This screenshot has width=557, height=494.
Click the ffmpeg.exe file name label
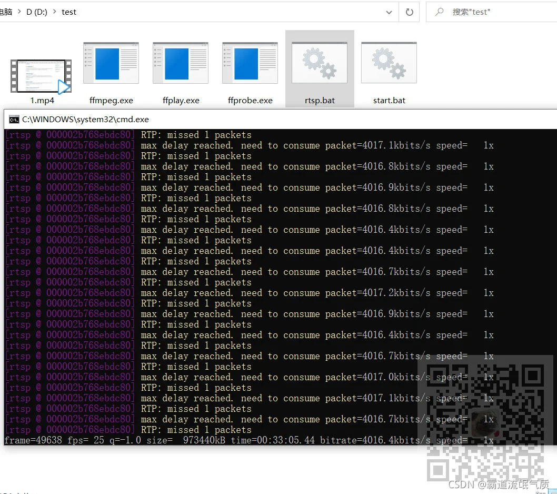coord(111,101)
